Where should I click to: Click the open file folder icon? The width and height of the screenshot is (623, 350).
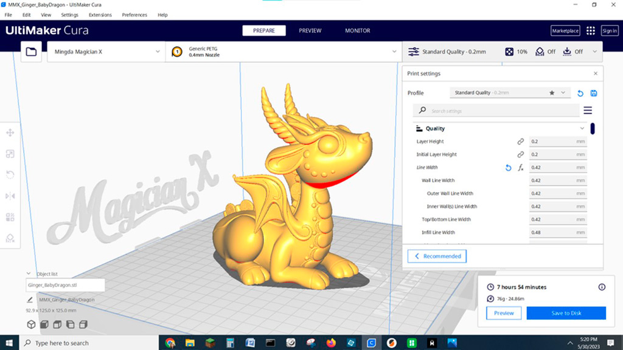click(31, 52)
